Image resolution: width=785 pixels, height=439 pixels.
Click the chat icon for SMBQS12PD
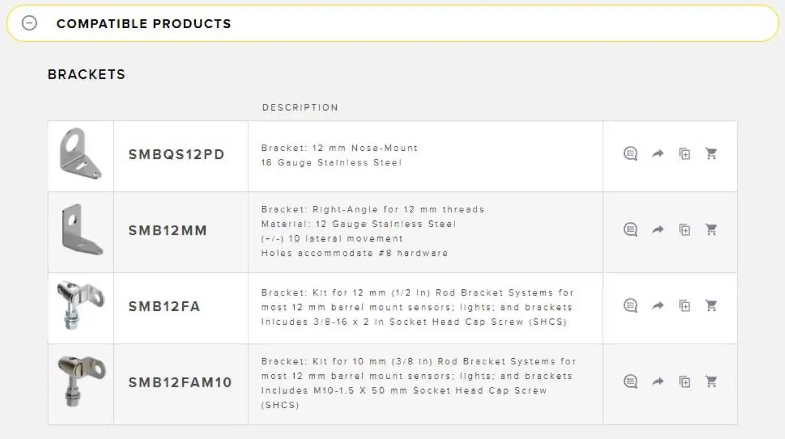click(630, 154)
